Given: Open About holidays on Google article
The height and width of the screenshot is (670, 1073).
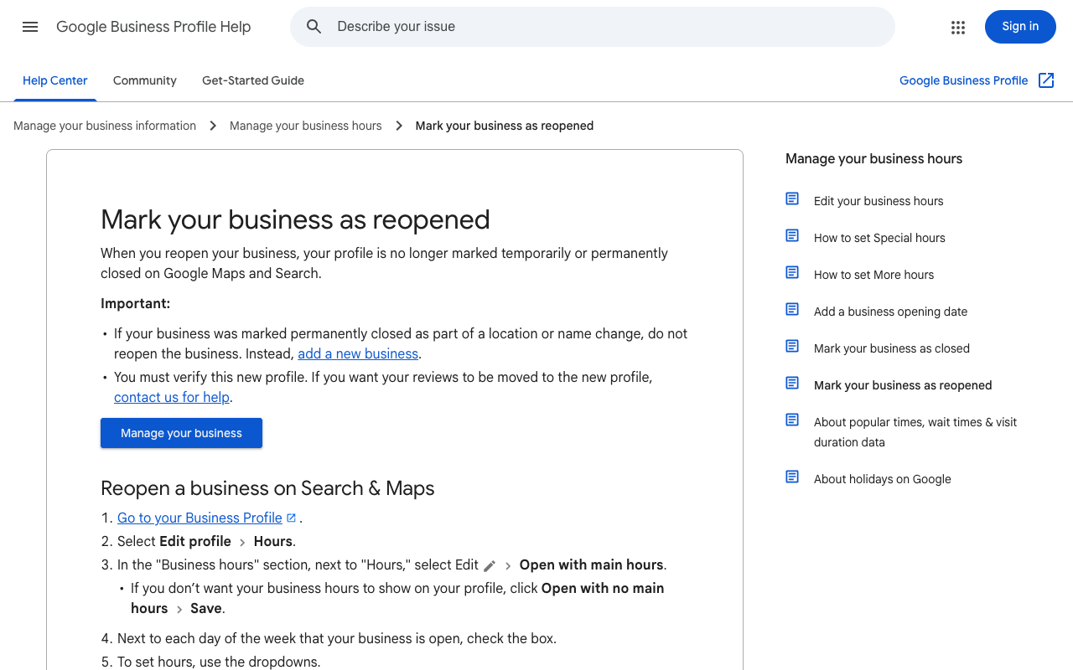Looking at the screenshot, I should tap(883, 479).
